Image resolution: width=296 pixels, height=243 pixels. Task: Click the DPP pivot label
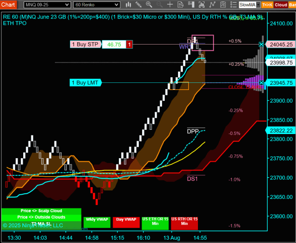[x=193, y=131]
